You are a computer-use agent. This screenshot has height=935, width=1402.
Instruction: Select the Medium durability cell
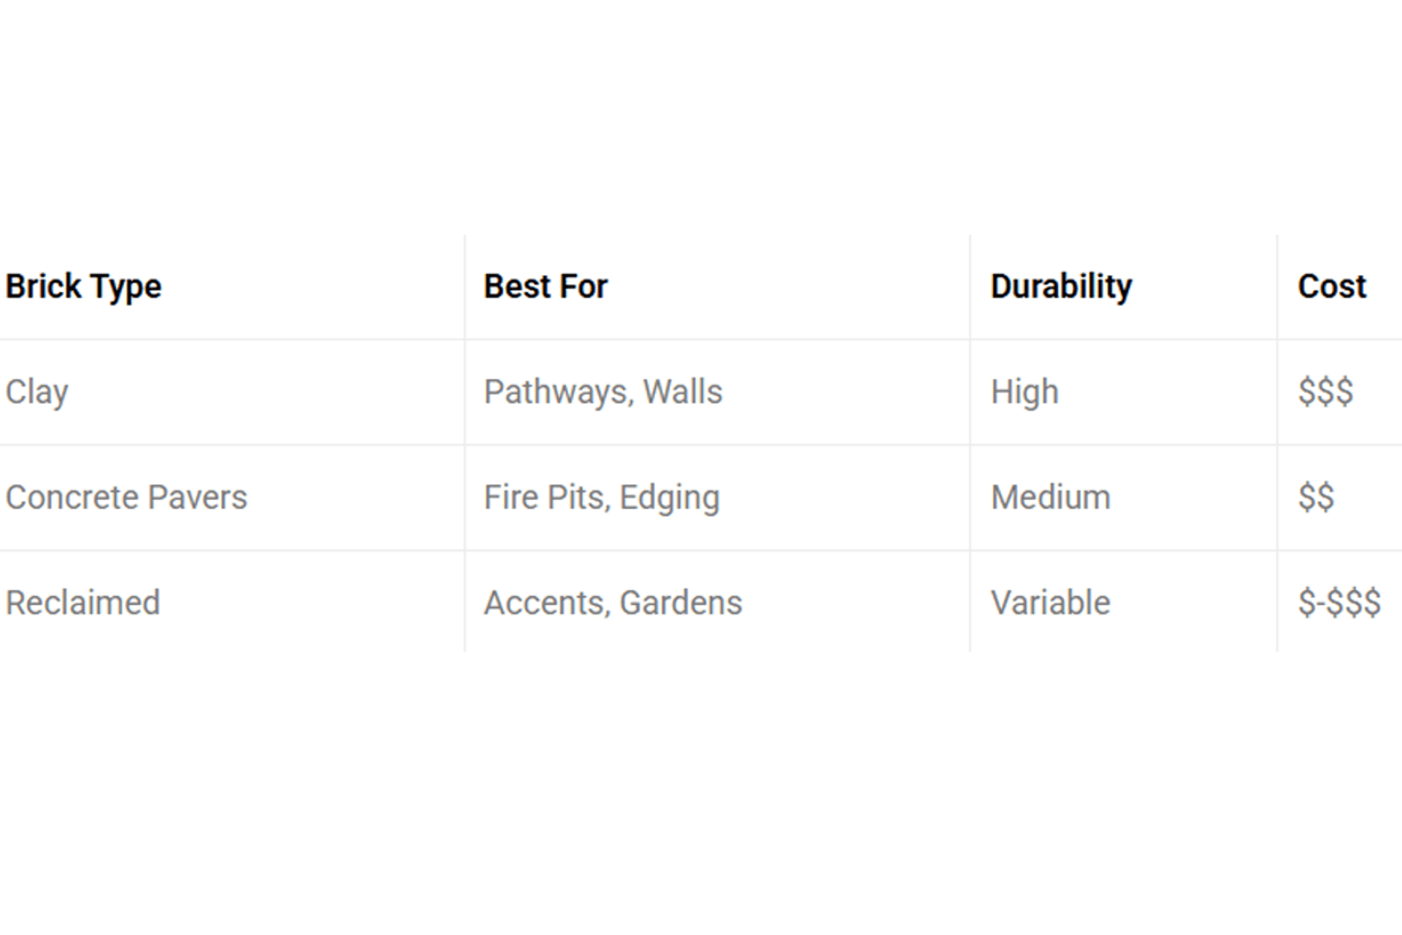(x=1051, y=497)
